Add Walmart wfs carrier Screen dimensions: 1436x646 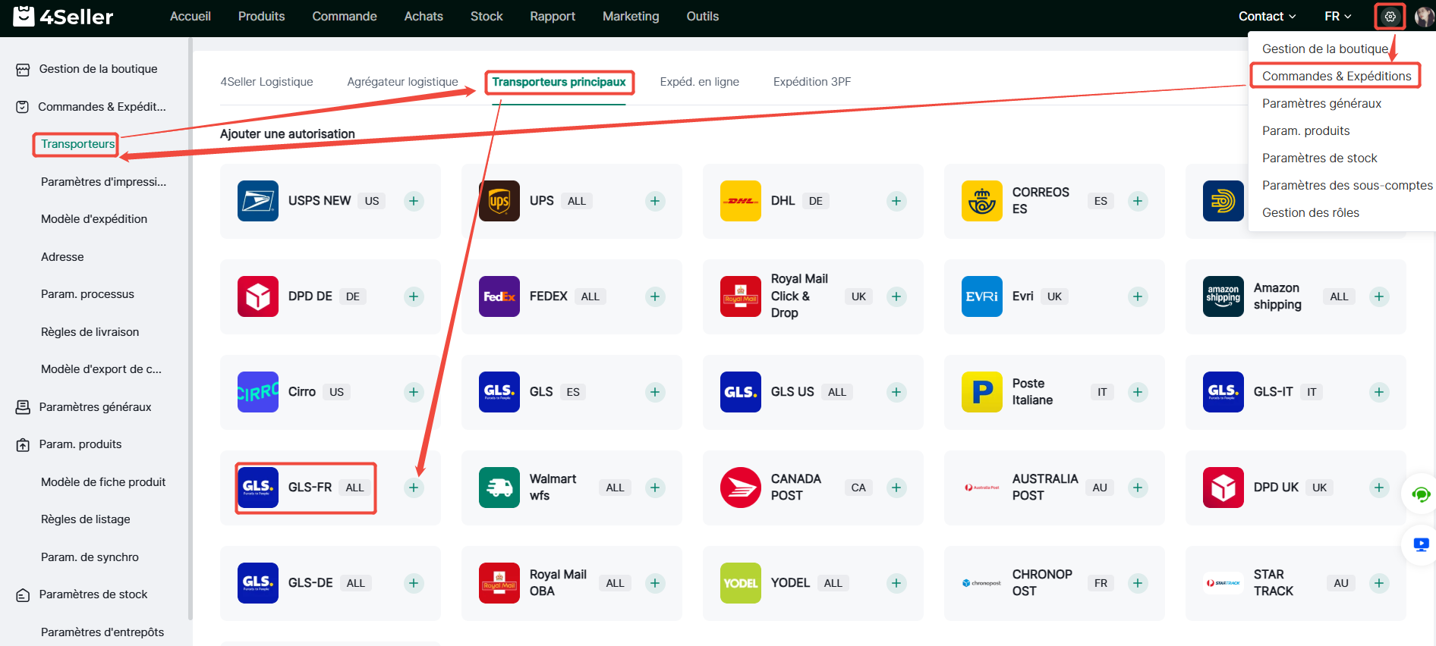[x=655, y=488]
